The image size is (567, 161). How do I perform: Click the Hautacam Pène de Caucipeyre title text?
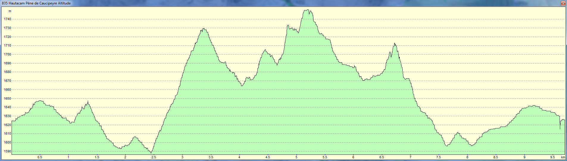tap(36, 3)
